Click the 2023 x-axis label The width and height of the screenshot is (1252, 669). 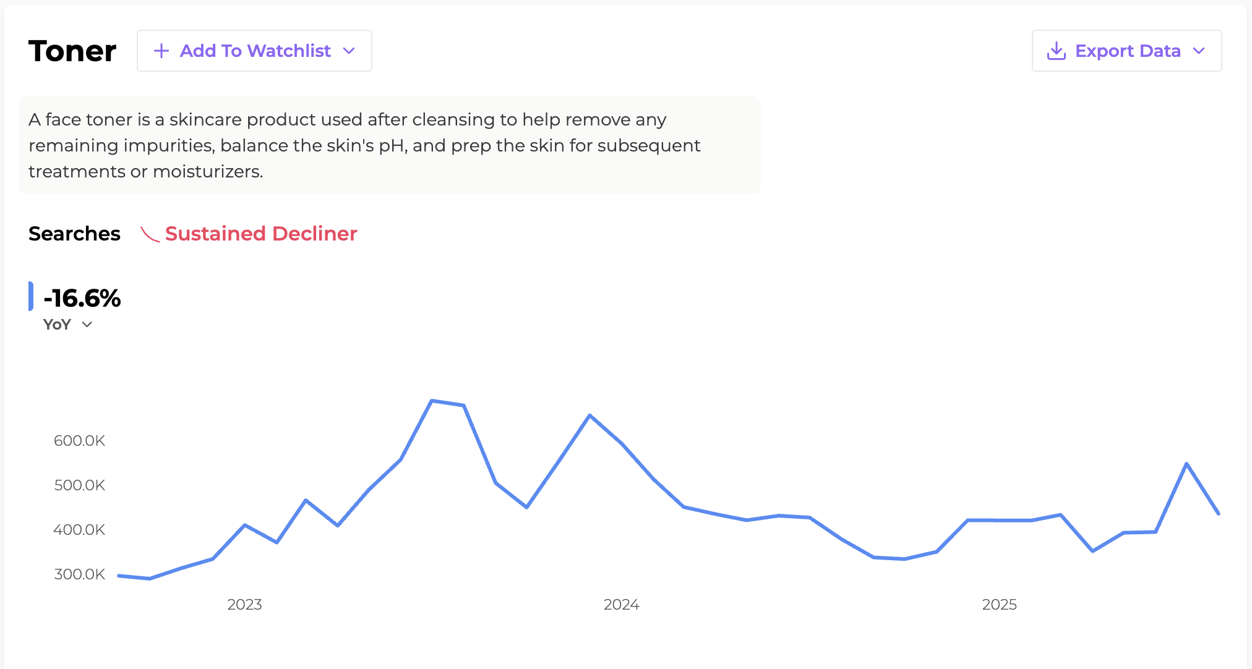pyautogui.click(x=244, y=605)
